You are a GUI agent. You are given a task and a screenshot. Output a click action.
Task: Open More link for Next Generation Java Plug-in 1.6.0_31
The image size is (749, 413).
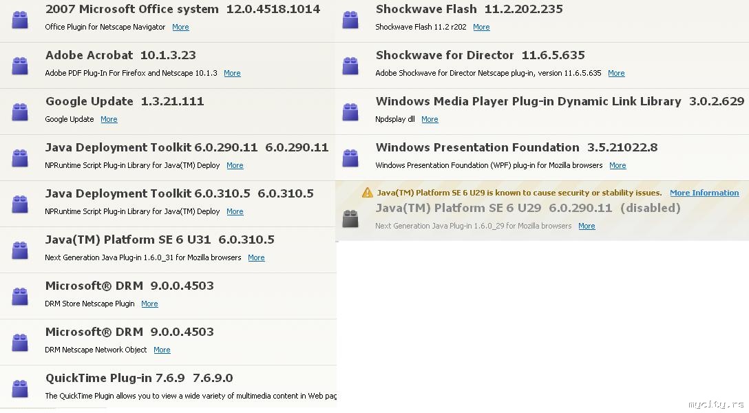pyautogui.click(x=257, y=257)
